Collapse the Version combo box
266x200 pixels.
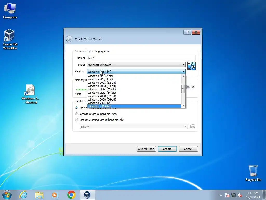coord(136,71)
